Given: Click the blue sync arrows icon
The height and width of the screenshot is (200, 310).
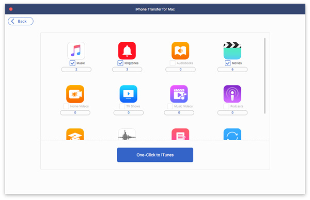Looking at the screenshot, I should pyautogui.click(x=233, y=134).
